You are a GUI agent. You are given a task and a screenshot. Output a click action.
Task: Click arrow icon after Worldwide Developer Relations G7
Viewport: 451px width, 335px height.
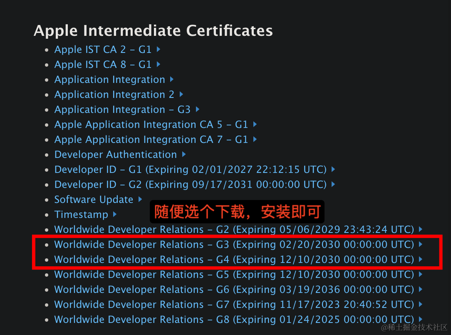[421, 304]
